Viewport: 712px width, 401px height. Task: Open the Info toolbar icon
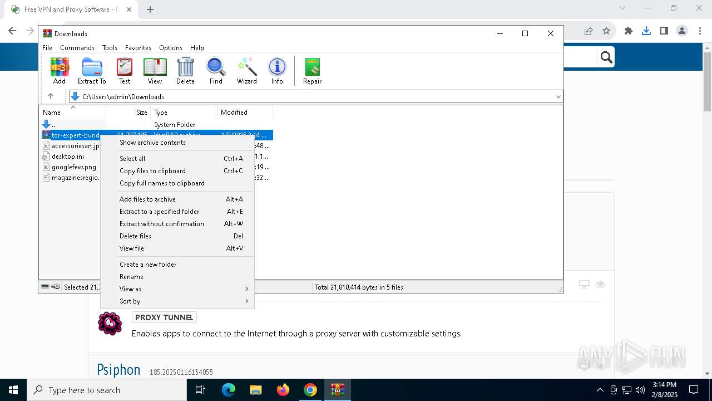[x=277, y=71]
